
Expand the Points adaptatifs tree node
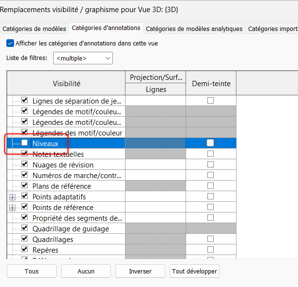[12, 197]
